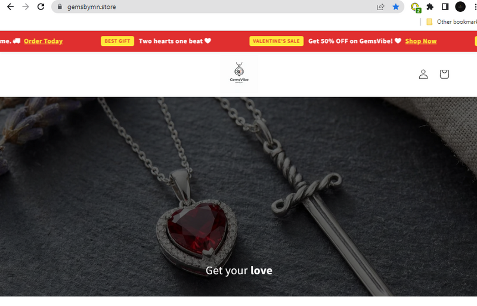This screenshot has height=306, width=477.
Task: Open the extension with the green 2 badge
Action: (x=416, y=7)
